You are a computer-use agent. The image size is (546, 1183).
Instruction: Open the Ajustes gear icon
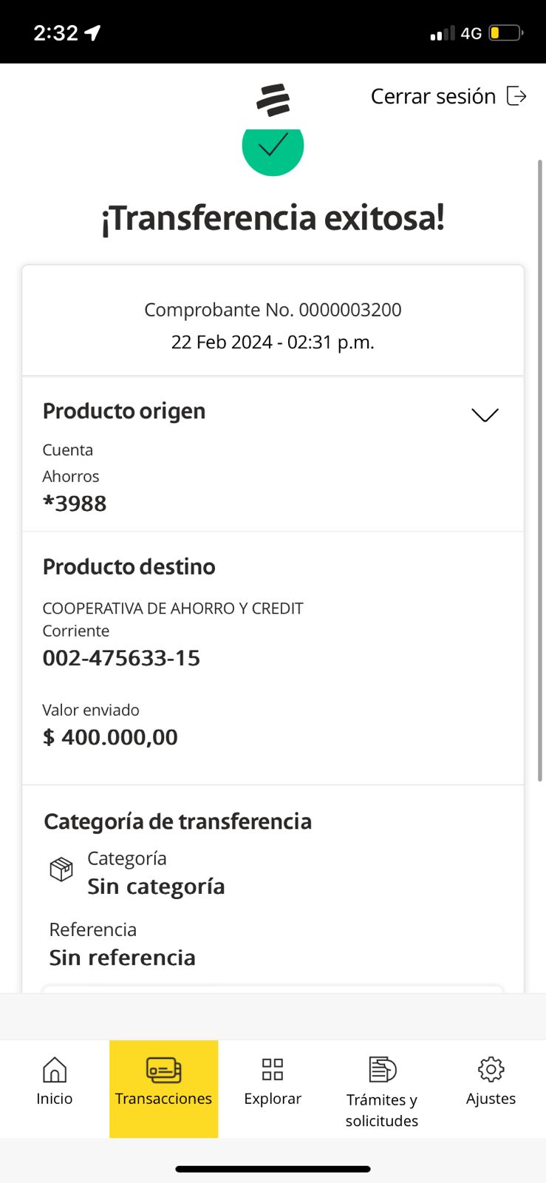click(491, 1069)
